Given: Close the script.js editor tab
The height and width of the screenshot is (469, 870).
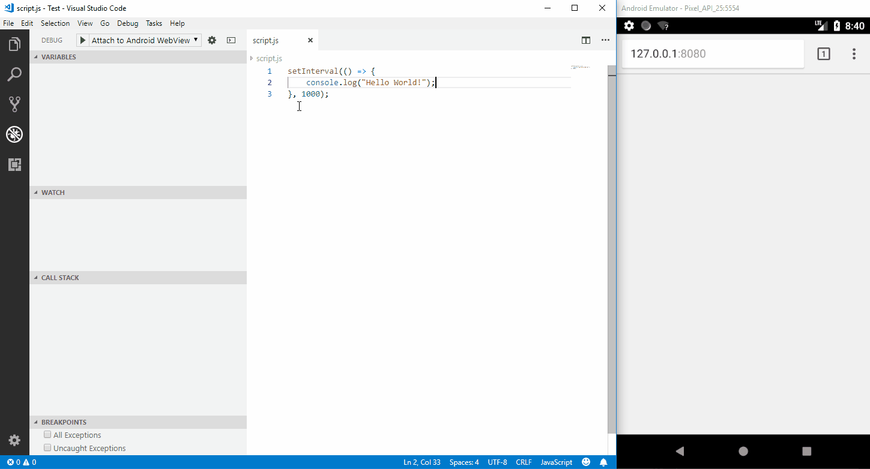Looking at the screenshot, I should [x=310, y=40].
